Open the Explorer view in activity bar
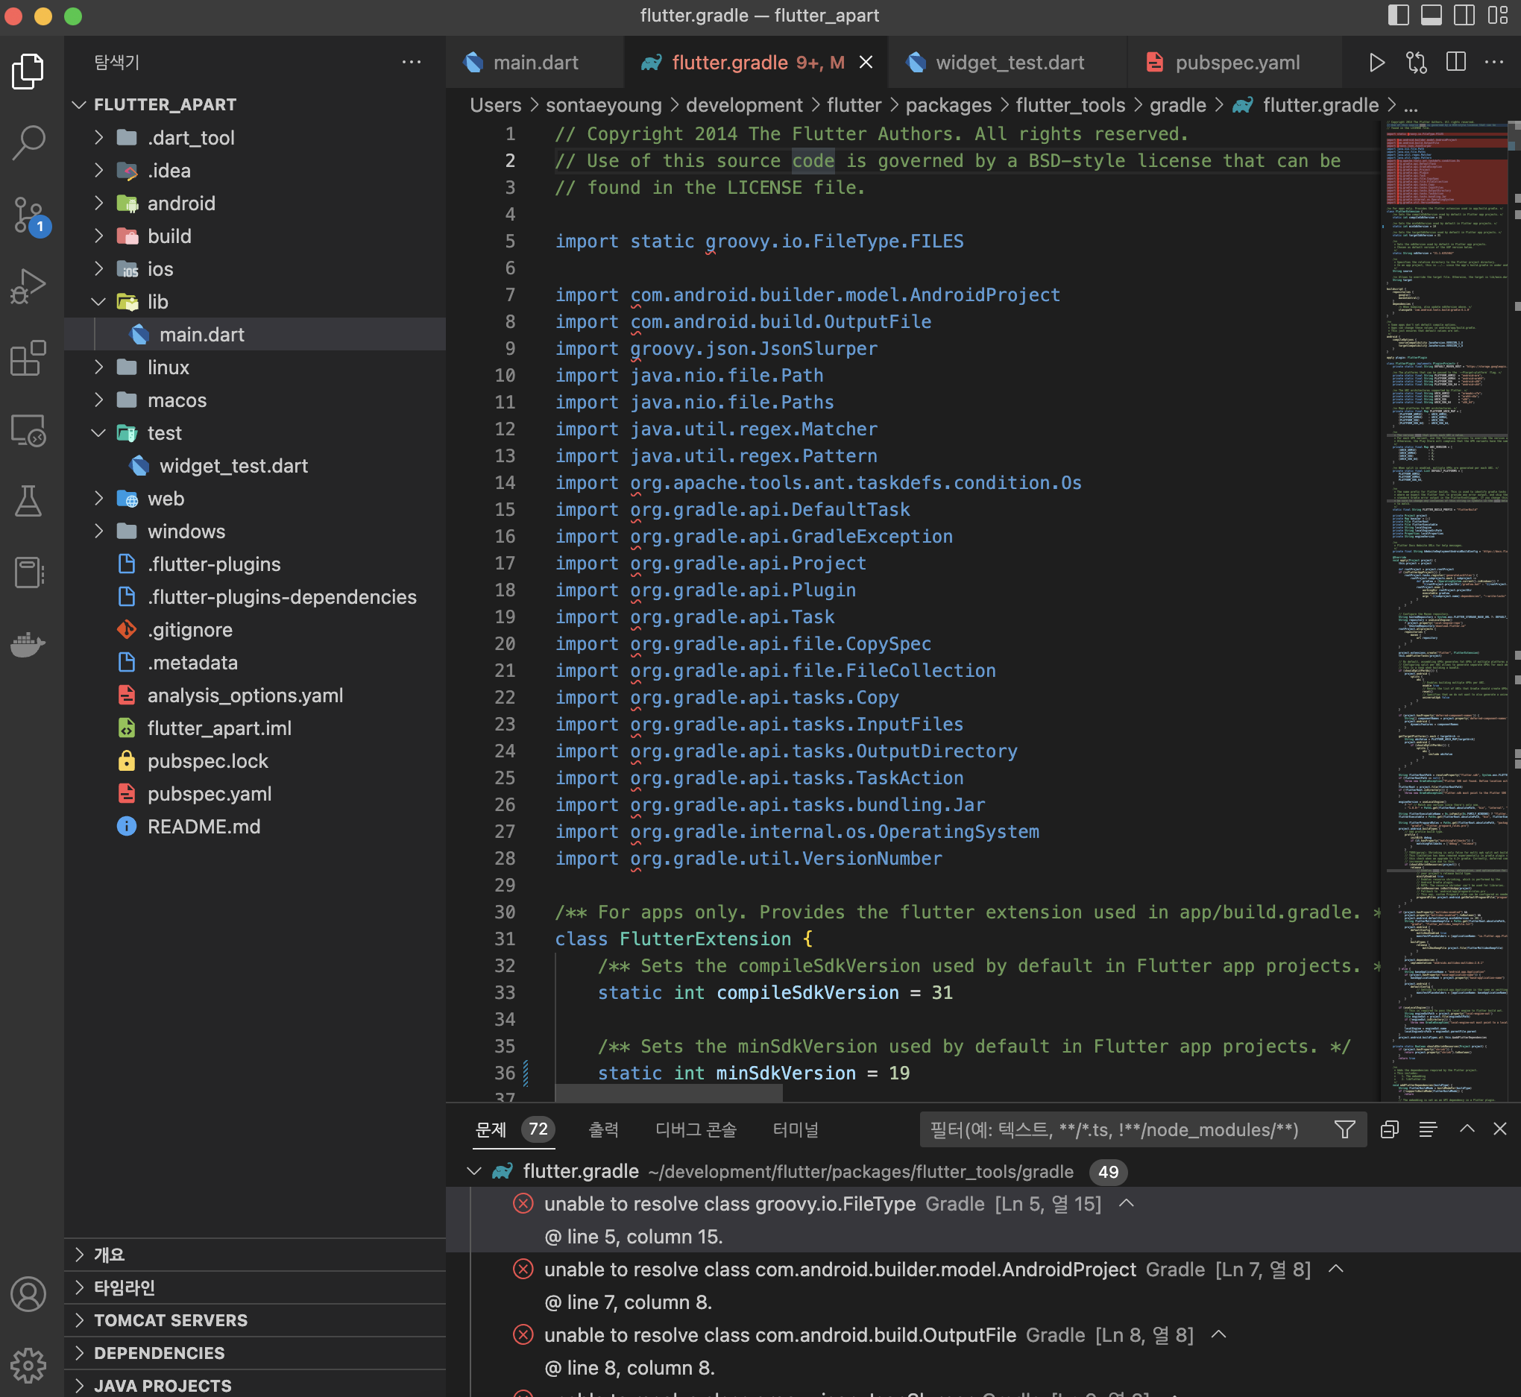This screenshot has height=1397, width=1521. pyautogui.click(x=29, y=71)
